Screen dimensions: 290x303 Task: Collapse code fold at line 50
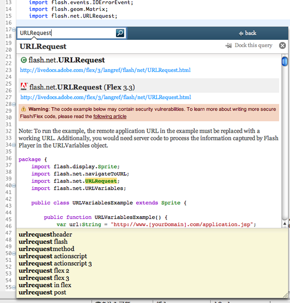tap(14, 253)
